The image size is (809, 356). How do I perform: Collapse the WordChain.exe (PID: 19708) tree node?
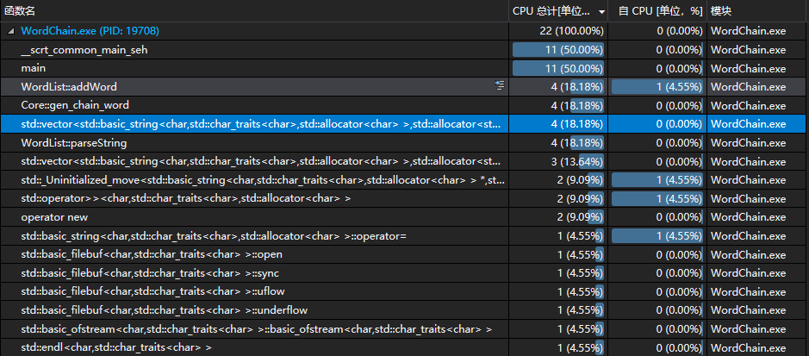tap(11, 32)
